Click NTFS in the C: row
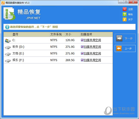 coord(54,40)
